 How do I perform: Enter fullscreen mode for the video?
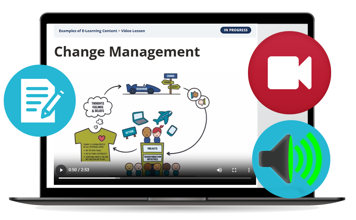234,170
